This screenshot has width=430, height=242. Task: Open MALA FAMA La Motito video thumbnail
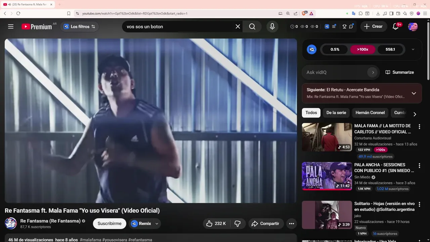tap(327, 137)
